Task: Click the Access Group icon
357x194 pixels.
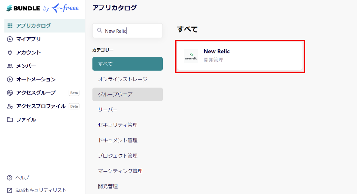Action: (x=10, y=93)
